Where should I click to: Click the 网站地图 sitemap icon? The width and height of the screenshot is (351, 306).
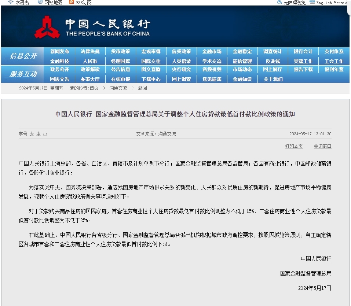click(40, 2)
